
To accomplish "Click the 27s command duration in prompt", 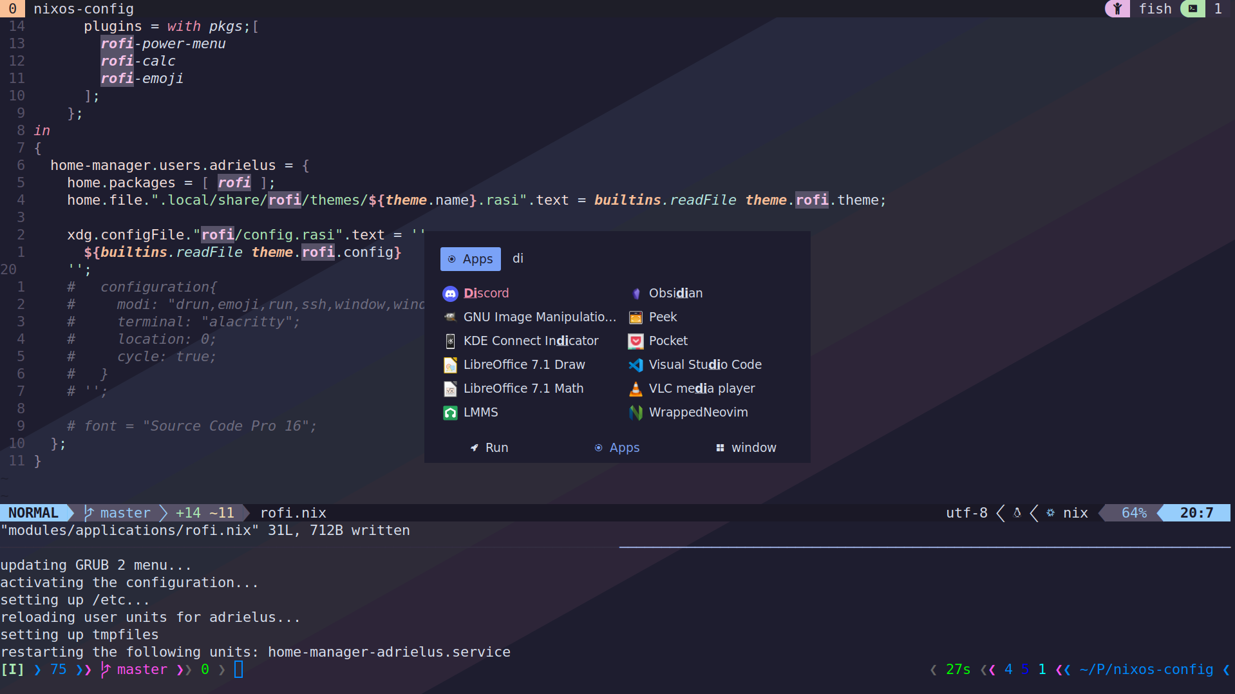I will tap(958, 670).
